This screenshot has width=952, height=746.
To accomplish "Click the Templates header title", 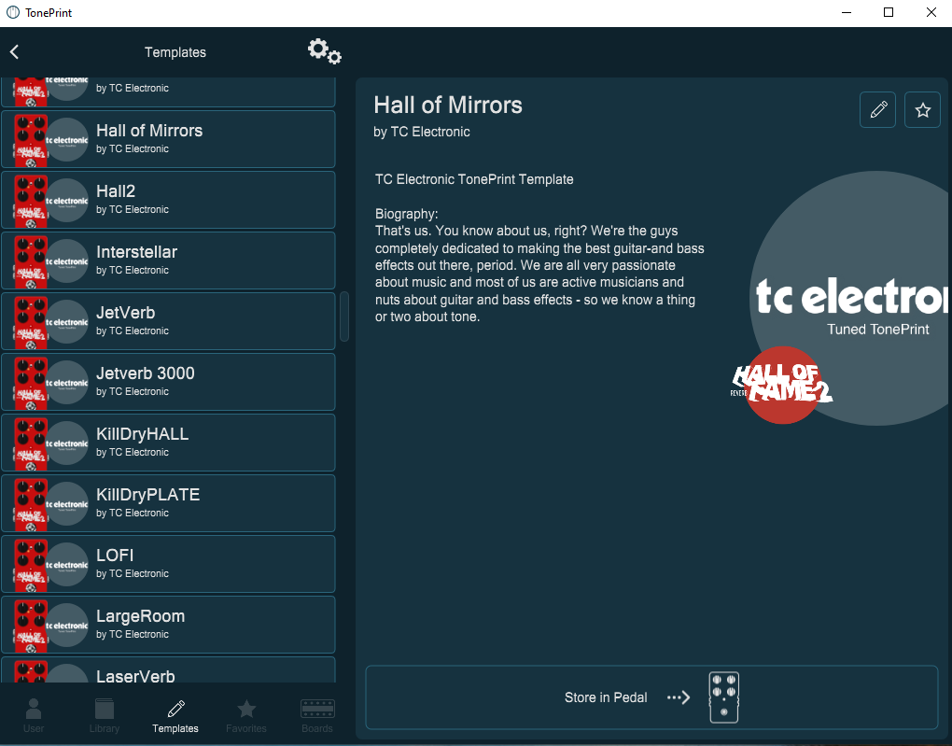I will click(x=175, y=52).
